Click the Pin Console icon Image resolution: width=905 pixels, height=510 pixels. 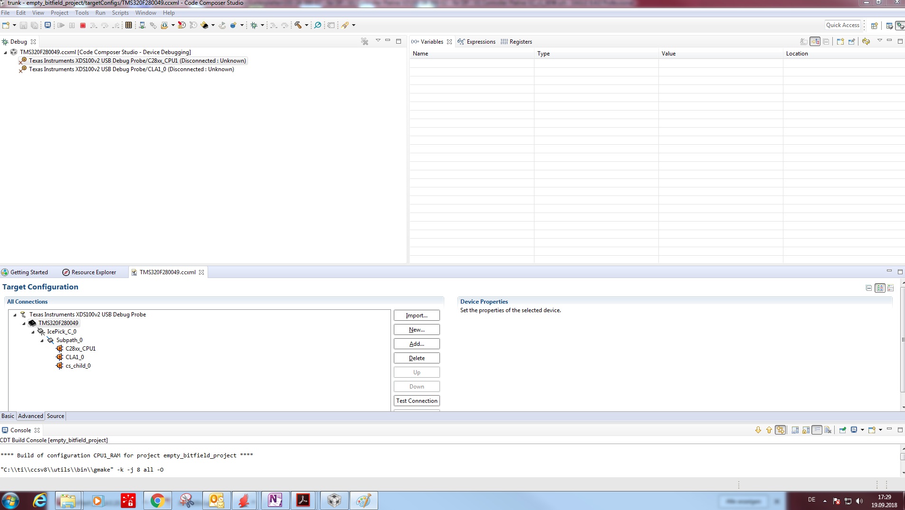842,430
